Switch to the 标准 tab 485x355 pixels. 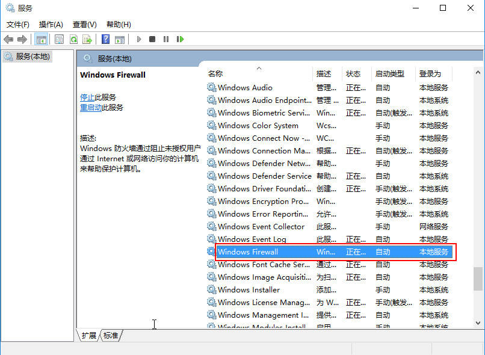(111, 336)
